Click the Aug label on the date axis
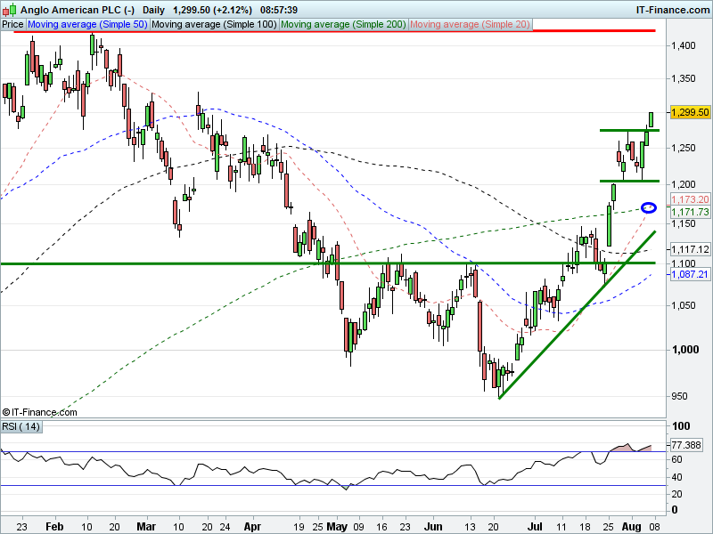Image resolution: width=713 pixels, height=534 pixels. tap(631, 527)
